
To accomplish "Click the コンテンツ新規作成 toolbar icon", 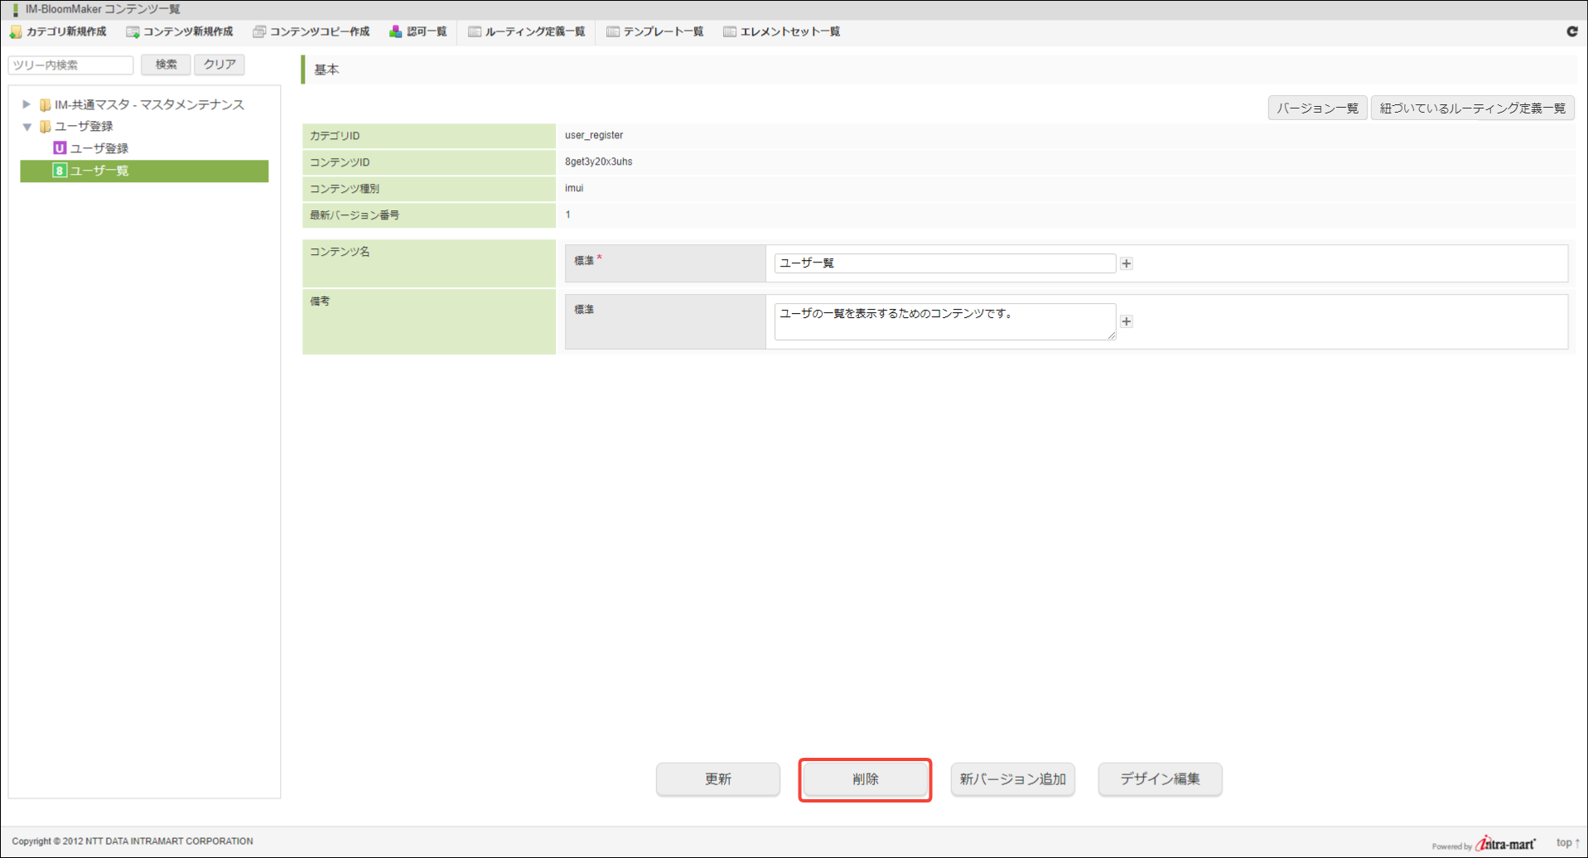I will click(133, 32).
